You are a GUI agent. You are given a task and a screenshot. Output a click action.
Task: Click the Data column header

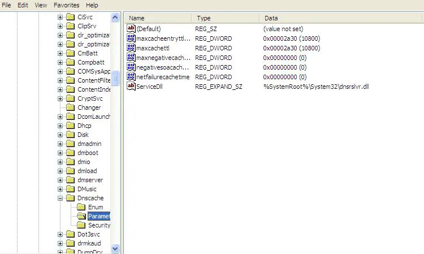pos(341,18)
